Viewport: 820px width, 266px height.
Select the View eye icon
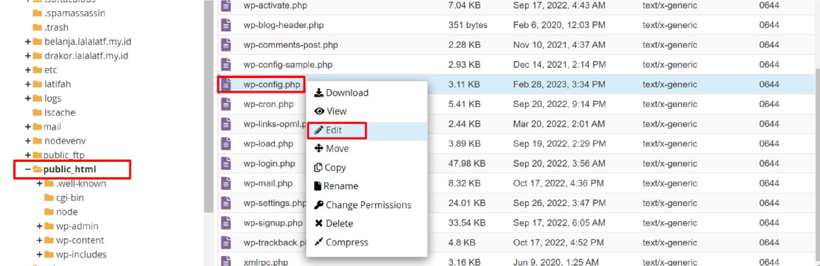pos(319,111)
